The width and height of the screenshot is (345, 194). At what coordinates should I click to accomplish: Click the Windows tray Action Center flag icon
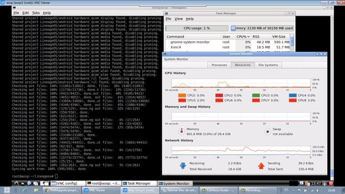299,190
